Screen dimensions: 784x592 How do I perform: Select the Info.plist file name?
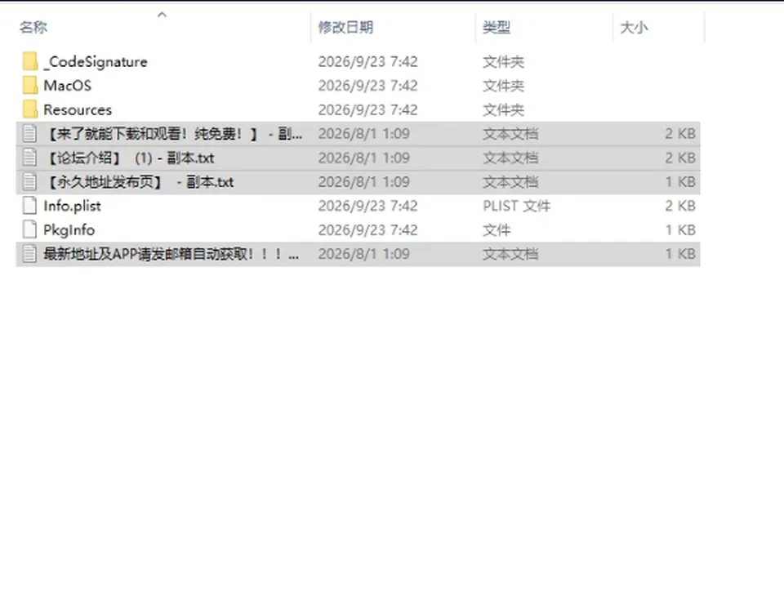[x=72, y=206]
